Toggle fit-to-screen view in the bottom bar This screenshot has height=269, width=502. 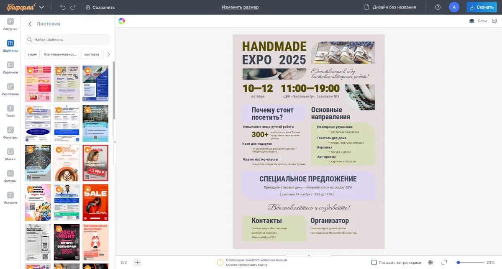[x=443, y=262]
